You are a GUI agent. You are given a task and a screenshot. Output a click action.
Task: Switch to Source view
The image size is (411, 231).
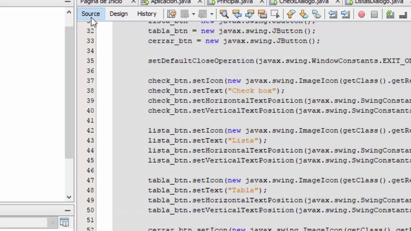(91, 14)
